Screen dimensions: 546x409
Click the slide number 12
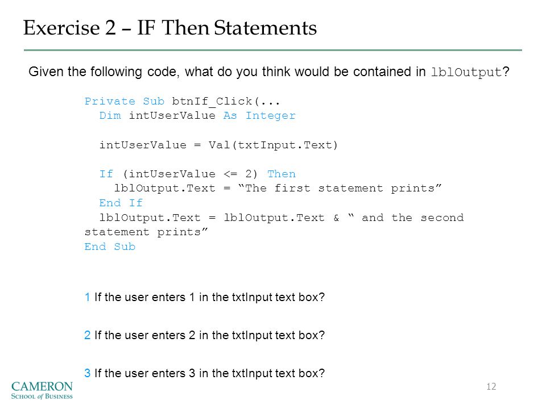(x=491, y=386)
